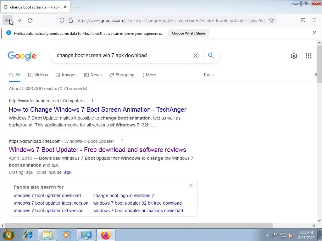322x241 pixels.
Task: Switch to the Videos tab
Action: [x=38, y=75]
